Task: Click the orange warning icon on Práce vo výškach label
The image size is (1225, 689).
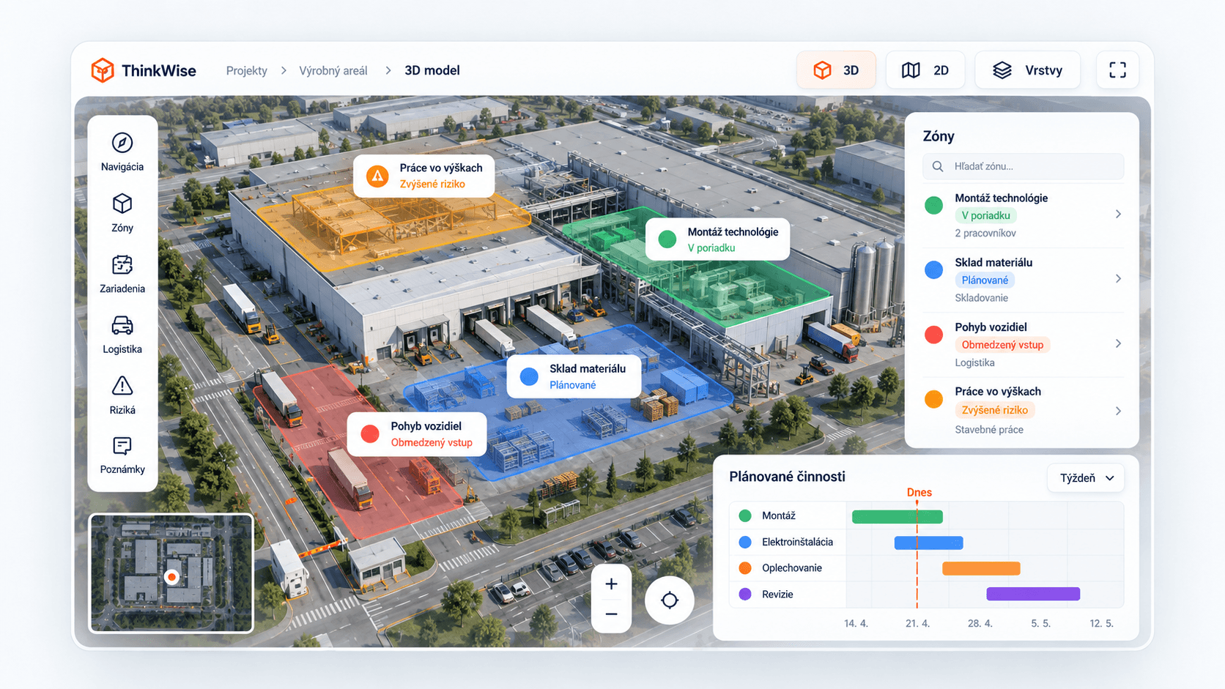Action: pos(377,176)
